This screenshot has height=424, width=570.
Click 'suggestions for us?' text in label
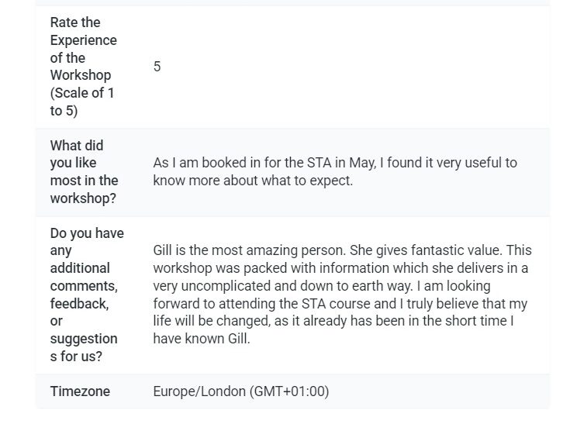click(x=84, y=347)
